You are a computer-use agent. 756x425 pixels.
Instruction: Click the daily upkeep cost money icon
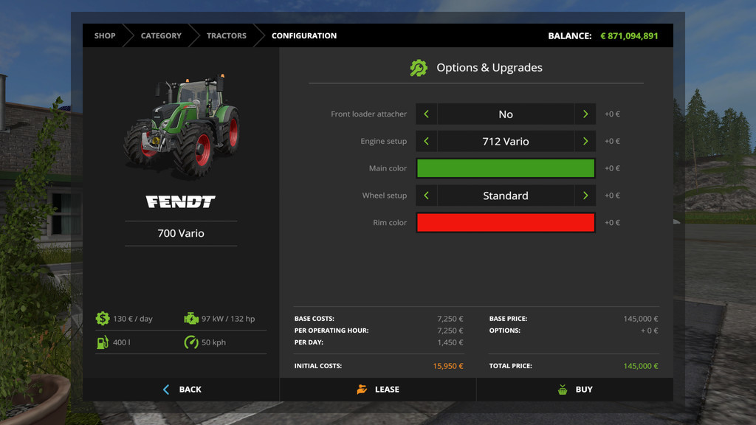[x=103, y=319]
